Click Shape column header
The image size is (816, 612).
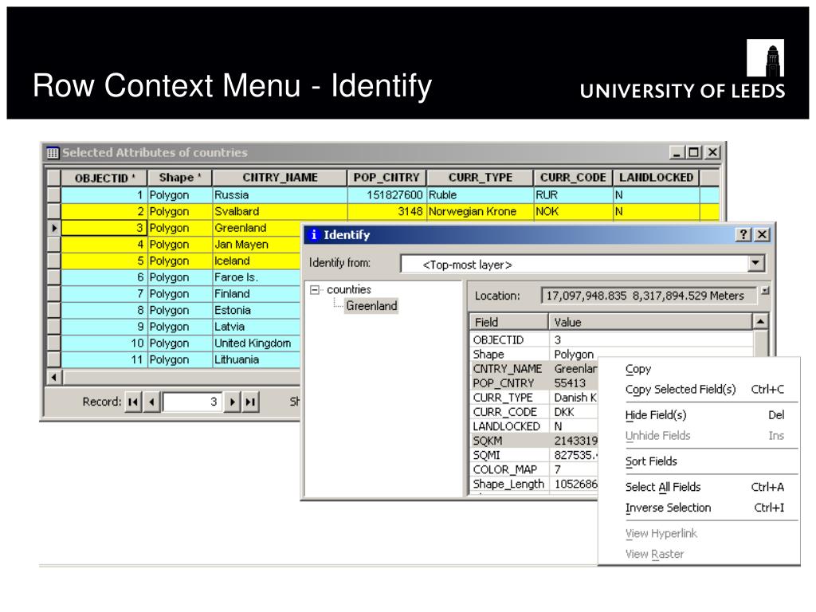click(x=180, y=178)
